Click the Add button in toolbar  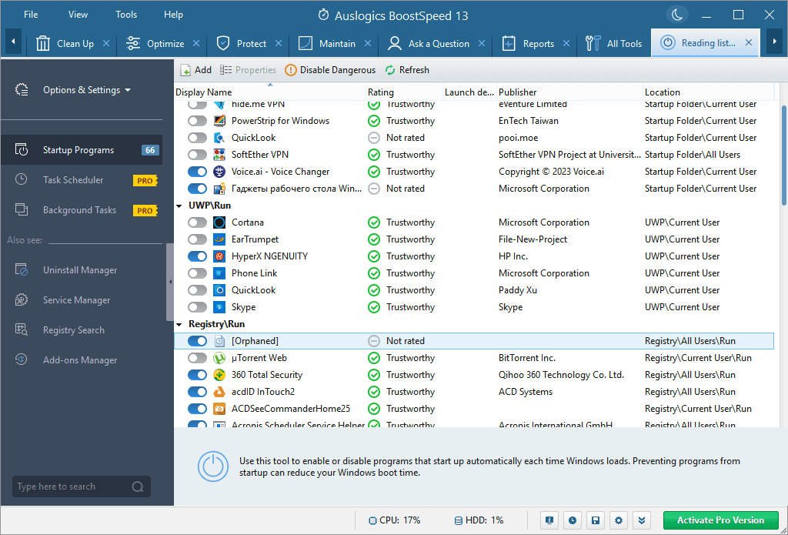coord(195,70)
